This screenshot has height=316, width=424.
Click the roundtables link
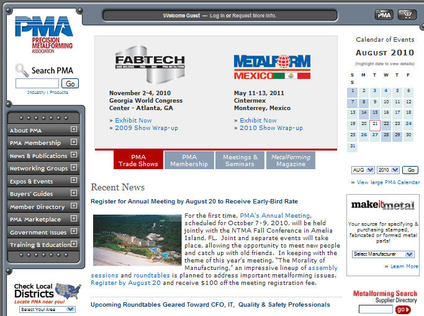[151, 276]
